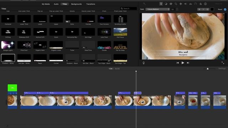Toggle fullscreen playback arrows icon
This screenshot has height=128, width=228.
(223, 63)
